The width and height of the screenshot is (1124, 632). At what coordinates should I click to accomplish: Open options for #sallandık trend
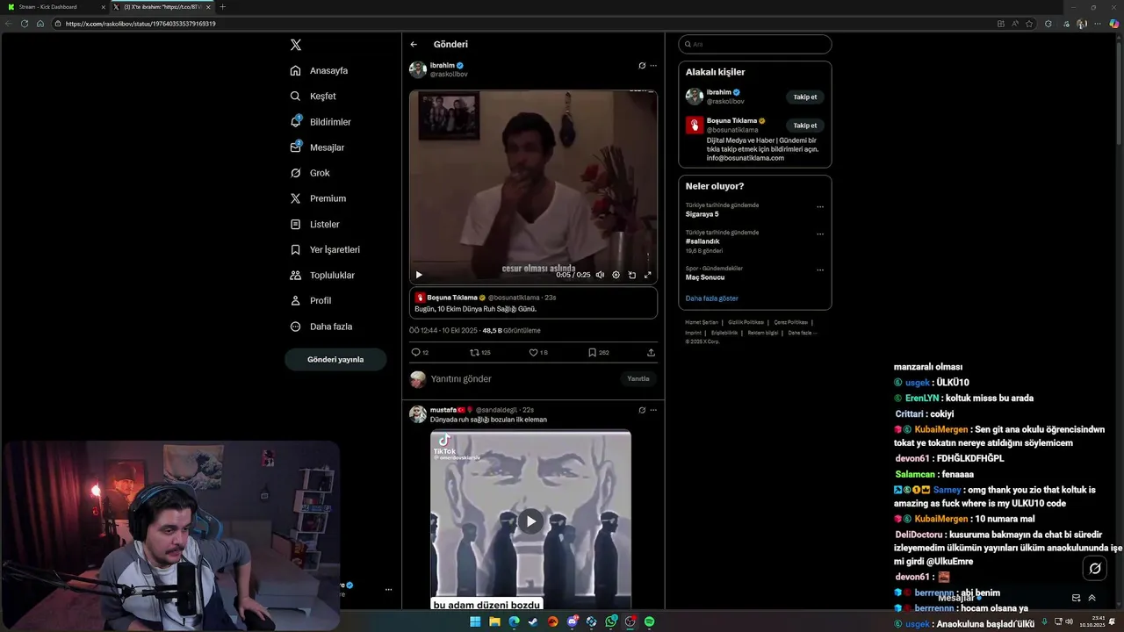[x=820, y=234]
